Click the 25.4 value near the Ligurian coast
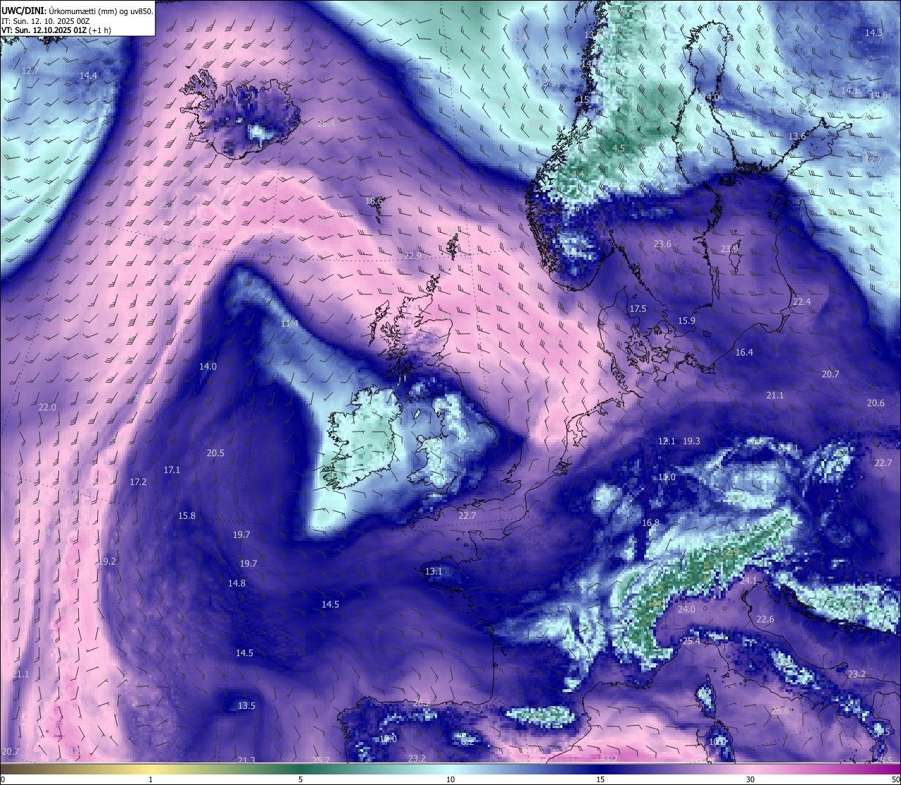 click(691, 641)
